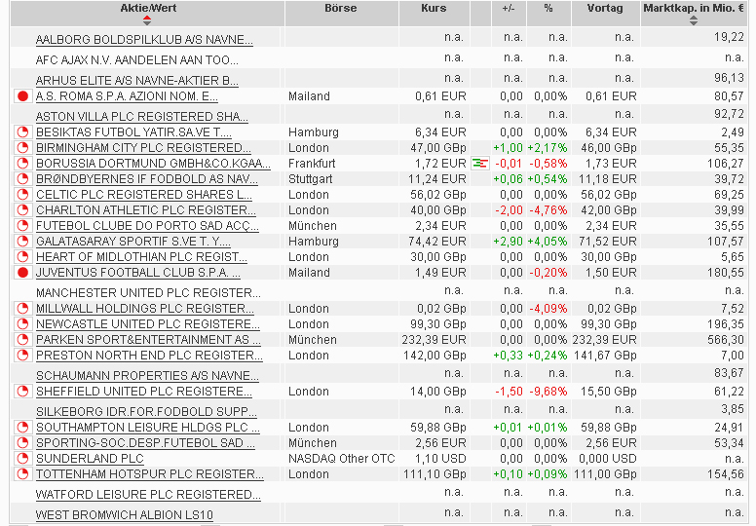Open the Arhus Elite A/S link
This screenshot has width=756, height=526.
click(137, 81)
